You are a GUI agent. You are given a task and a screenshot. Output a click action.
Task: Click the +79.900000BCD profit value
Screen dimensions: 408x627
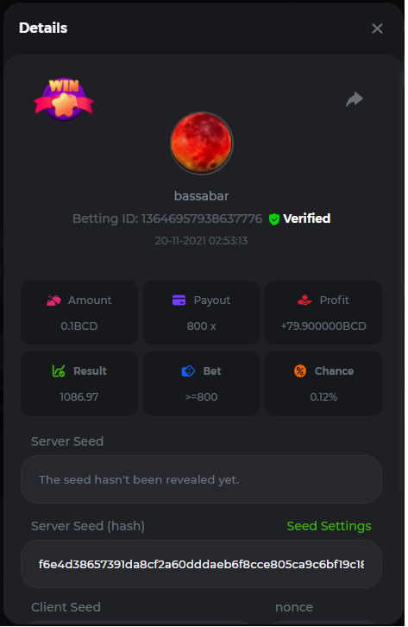coord(323,326)
